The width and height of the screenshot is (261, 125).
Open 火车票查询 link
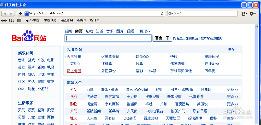point(110,56)
